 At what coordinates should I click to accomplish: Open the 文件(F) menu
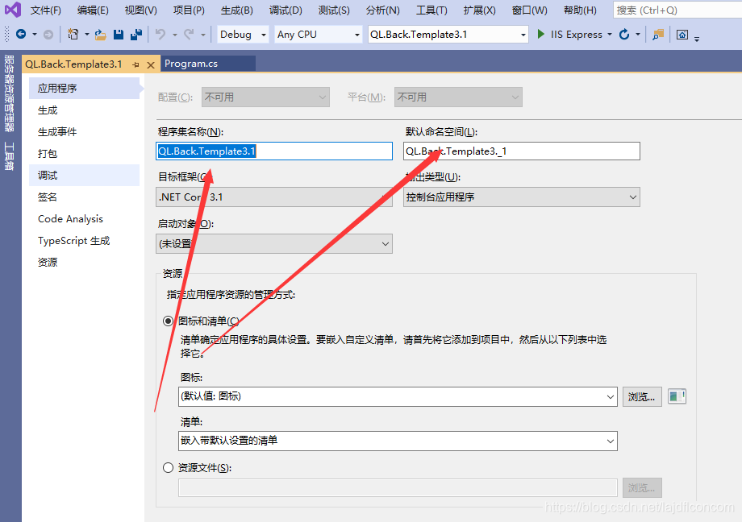click(46, 10)
